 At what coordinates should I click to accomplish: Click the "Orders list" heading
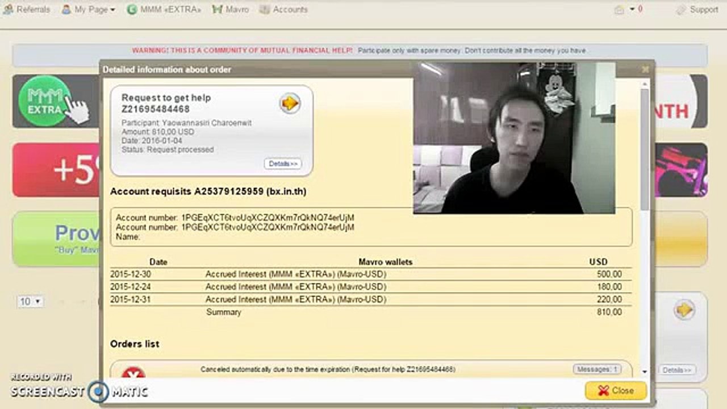click(x=135, y=344)
